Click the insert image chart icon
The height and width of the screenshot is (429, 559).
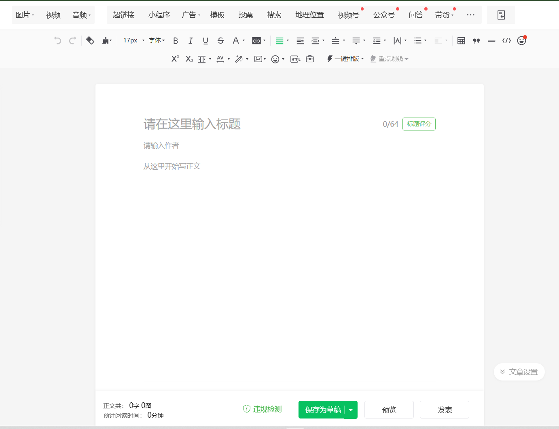pyautogui.click(x=258, y=59)
